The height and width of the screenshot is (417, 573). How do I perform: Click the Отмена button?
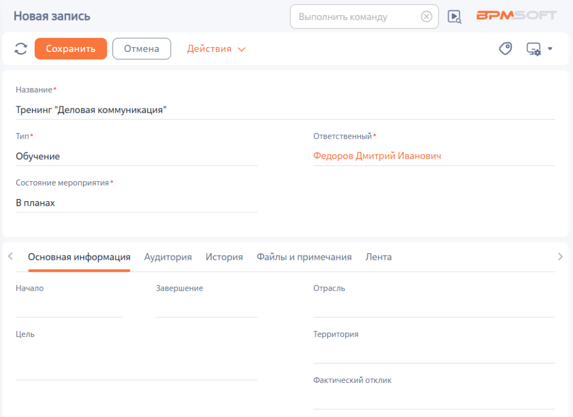(x=142, y=49)
